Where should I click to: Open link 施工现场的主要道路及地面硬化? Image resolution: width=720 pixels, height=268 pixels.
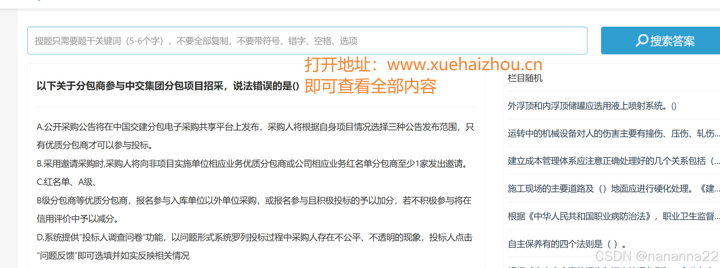coord(614,189)
